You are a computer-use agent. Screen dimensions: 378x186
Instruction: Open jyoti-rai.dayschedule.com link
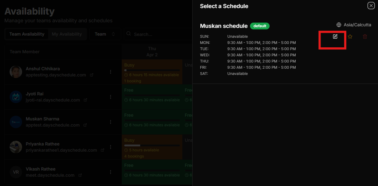(x=53, y=100)
